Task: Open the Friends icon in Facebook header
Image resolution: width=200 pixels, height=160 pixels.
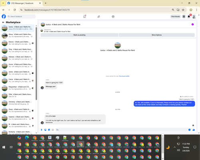Action: pyautogui.click(x=99, y=16)
